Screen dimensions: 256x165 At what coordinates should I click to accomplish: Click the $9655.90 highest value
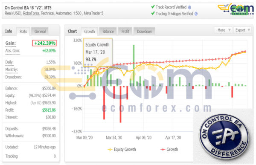(49, 103)
